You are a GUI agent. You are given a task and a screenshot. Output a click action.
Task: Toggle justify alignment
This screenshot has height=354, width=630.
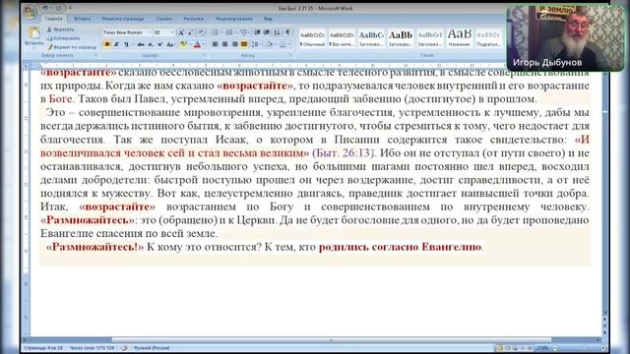coord(244,44)
